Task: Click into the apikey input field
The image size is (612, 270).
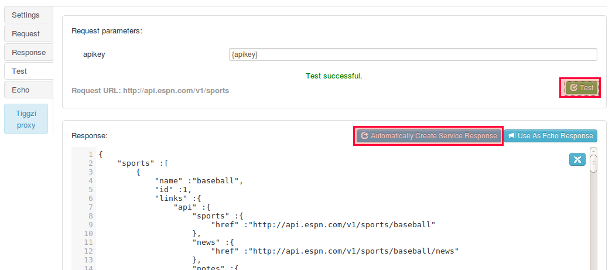Action: [412, 54]
